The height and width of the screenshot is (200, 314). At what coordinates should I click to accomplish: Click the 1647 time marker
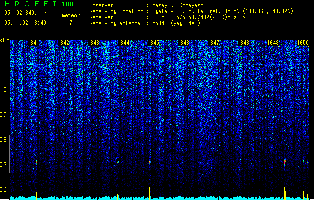(x=213, y=43)
